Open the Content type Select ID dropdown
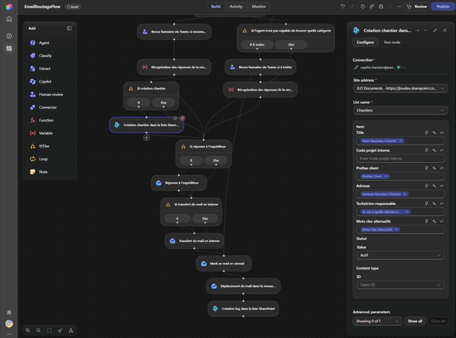 [400, 285]
